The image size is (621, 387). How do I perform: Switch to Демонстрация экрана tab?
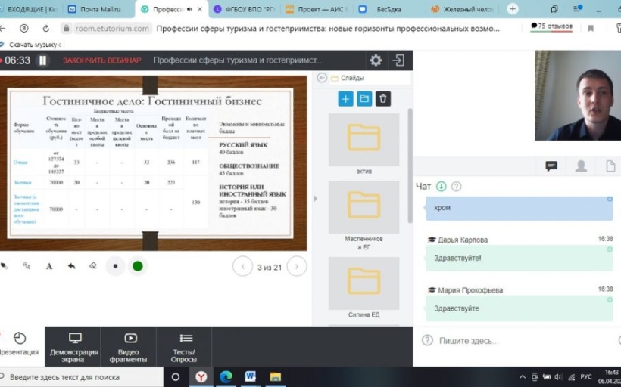coord(73,348)
